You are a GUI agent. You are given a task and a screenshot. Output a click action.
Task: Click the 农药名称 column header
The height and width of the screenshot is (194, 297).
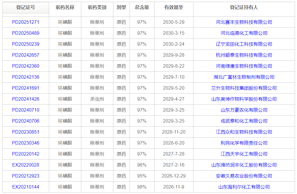65,8
